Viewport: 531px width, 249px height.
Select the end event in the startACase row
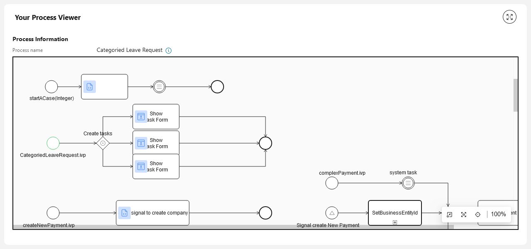pos(217,87)
